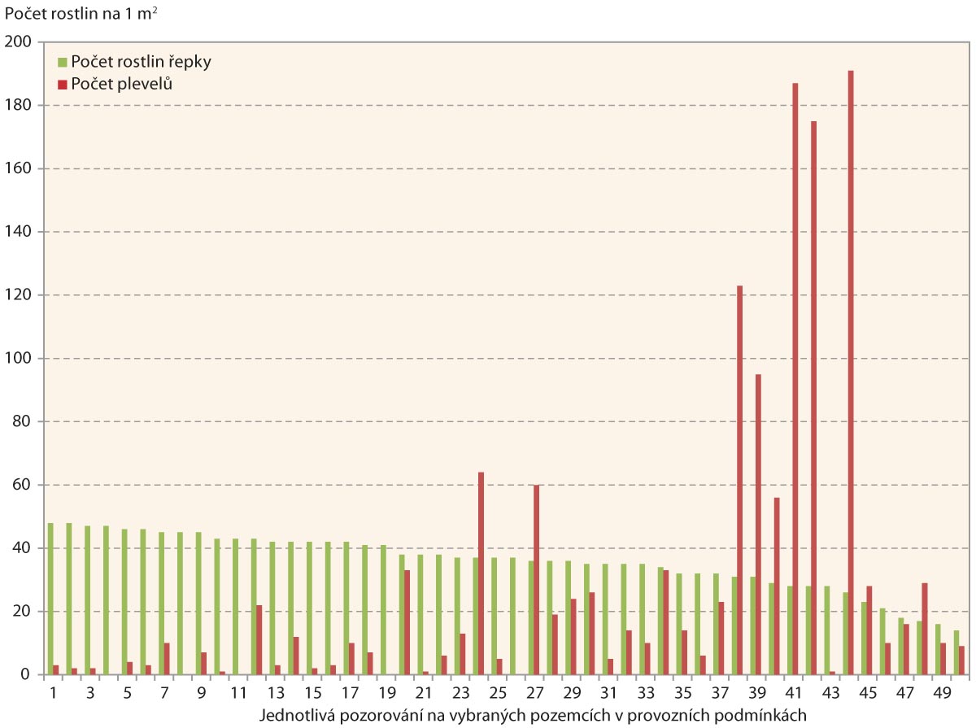Select the red bar at observation 42
This screenshot has width=976, height=728.
(x=814, y=398)
